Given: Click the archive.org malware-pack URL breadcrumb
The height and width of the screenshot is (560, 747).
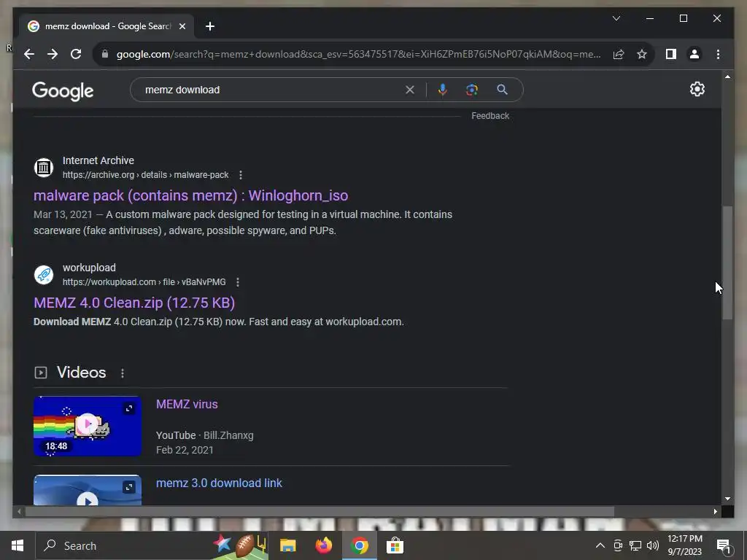Looking at the screenshot, I should pos(145,175).
